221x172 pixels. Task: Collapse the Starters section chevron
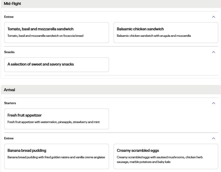tap(213, 103)
